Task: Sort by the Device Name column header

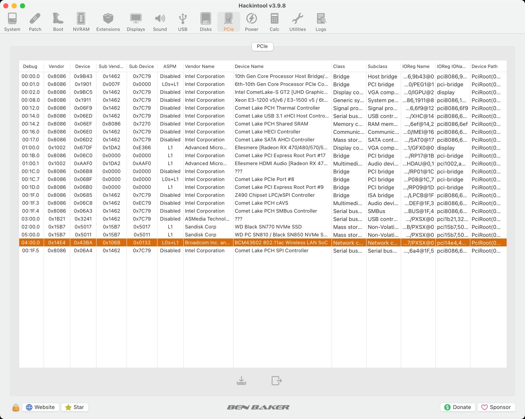Action: (249, 66)
